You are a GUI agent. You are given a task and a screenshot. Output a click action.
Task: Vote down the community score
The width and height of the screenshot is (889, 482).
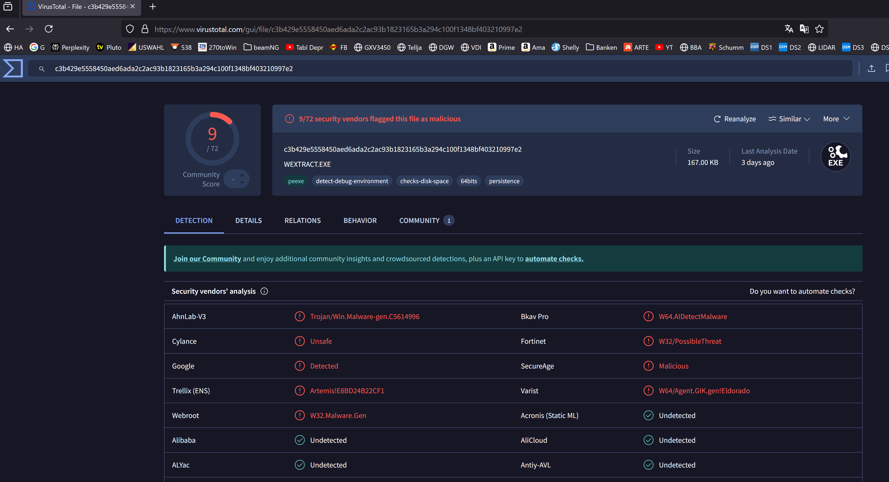click(x=242, y=183)
